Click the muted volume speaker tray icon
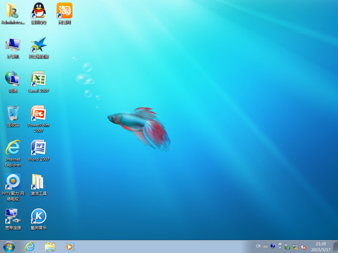338x253 pixels. tap(303, 247)
